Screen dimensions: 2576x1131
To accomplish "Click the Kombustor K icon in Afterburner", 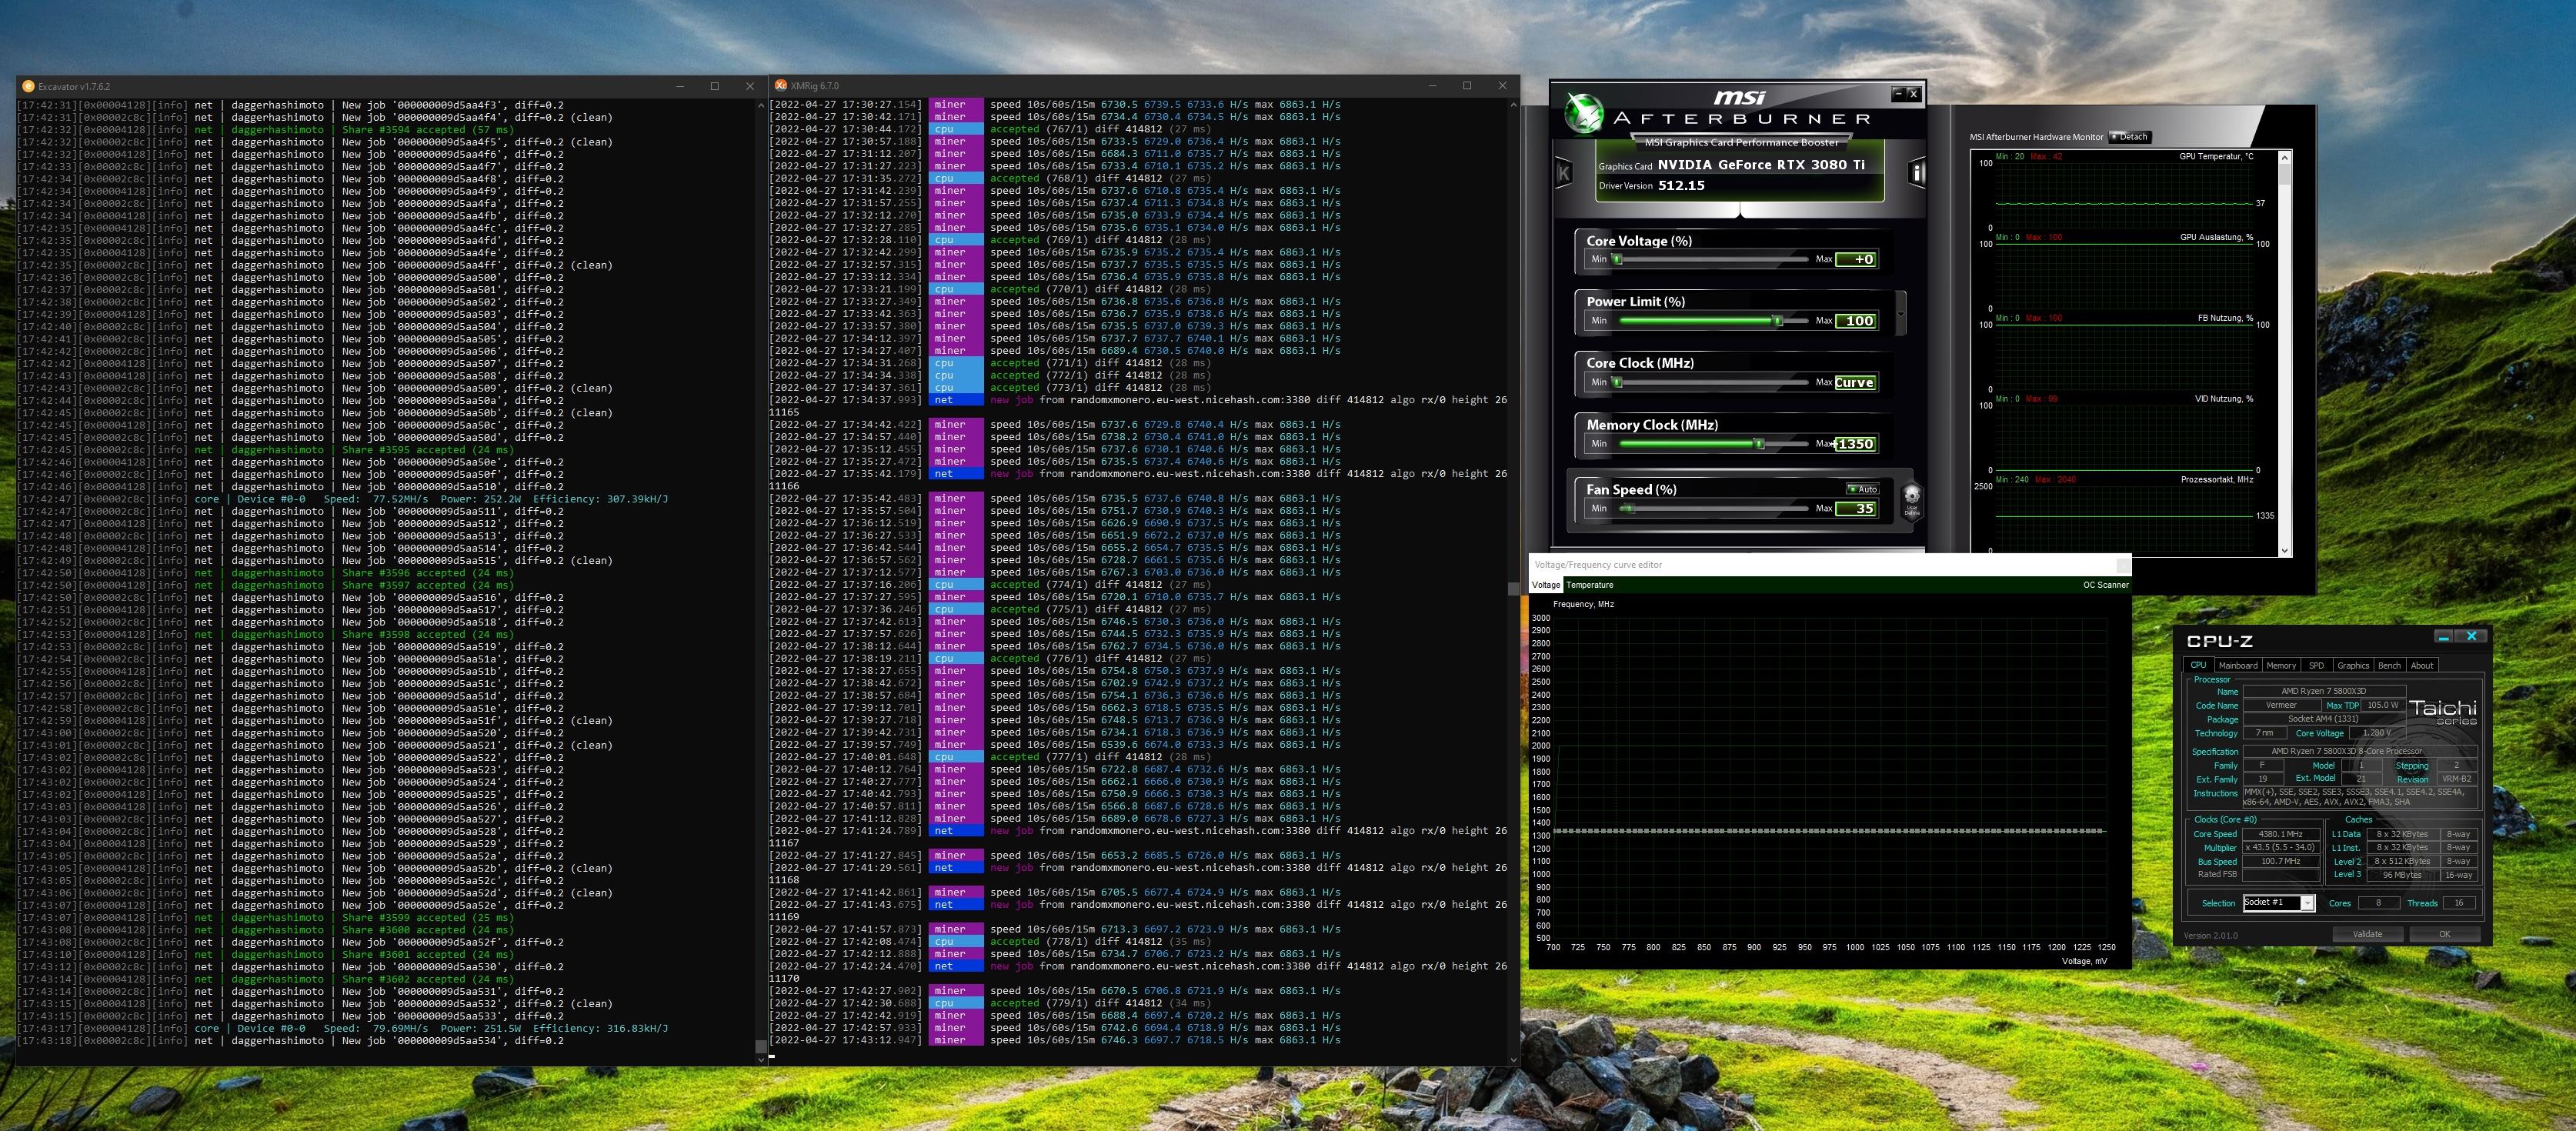I will pyautogui.click(x=1564, y=174).
